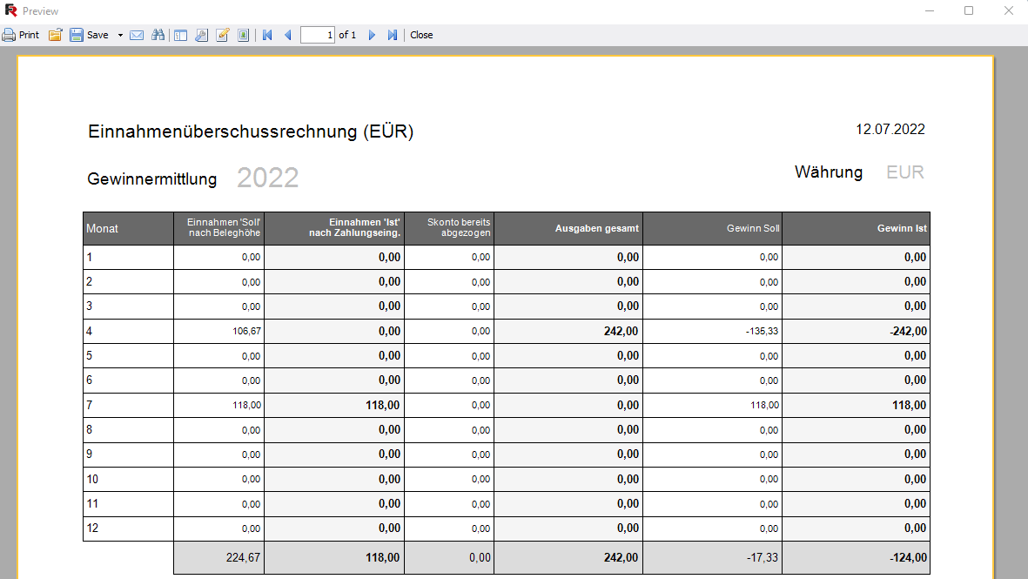Maximize the Preview window

[969, 10]
